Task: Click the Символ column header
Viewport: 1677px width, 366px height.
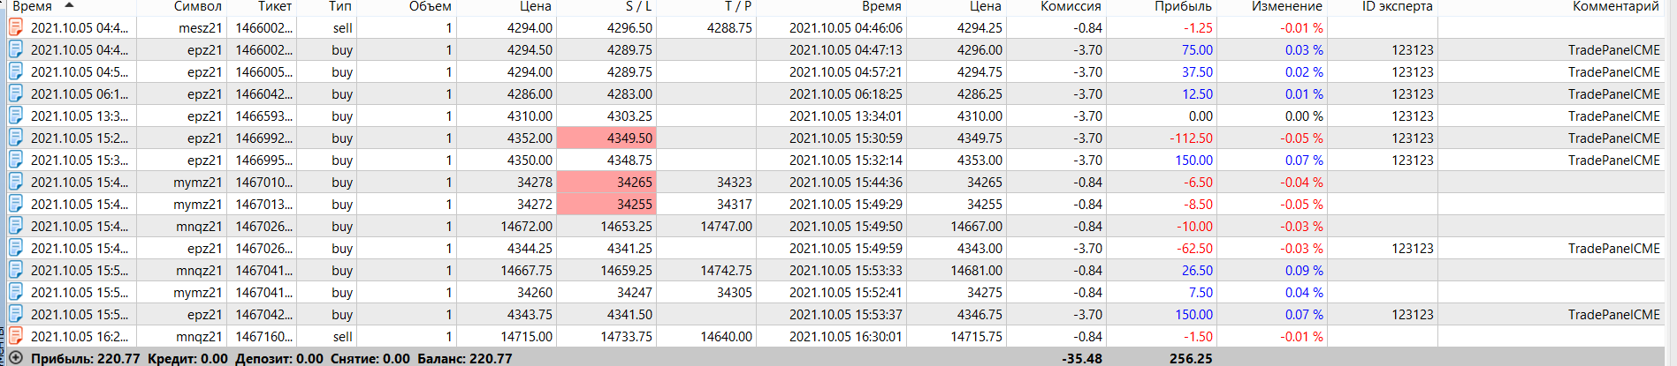Action: (x=197, y=6)
